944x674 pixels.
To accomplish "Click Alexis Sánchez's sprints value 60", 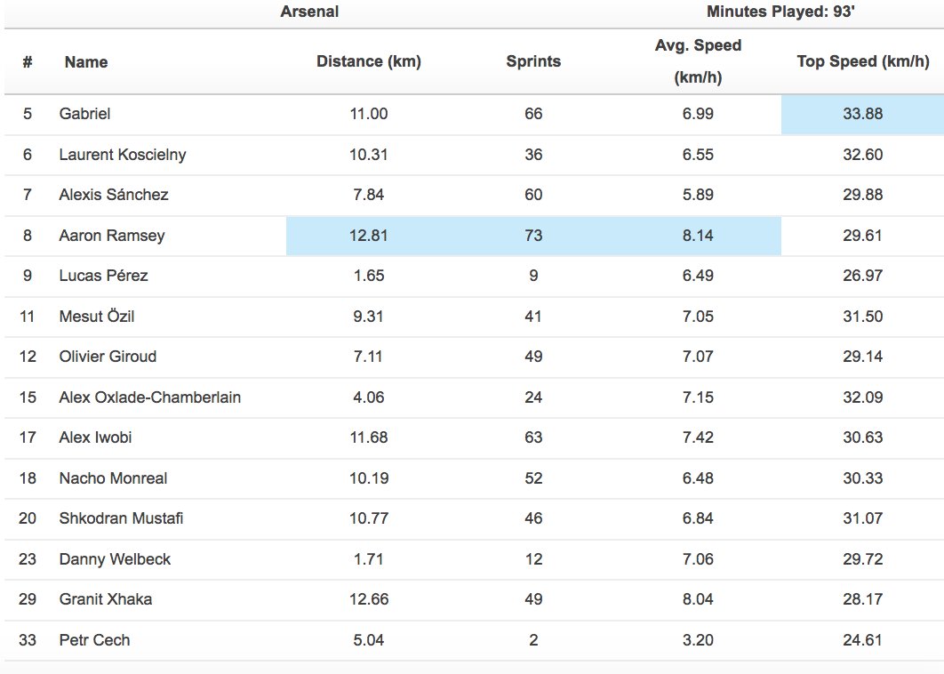I will pyautogui.click(x=533, y=195).
